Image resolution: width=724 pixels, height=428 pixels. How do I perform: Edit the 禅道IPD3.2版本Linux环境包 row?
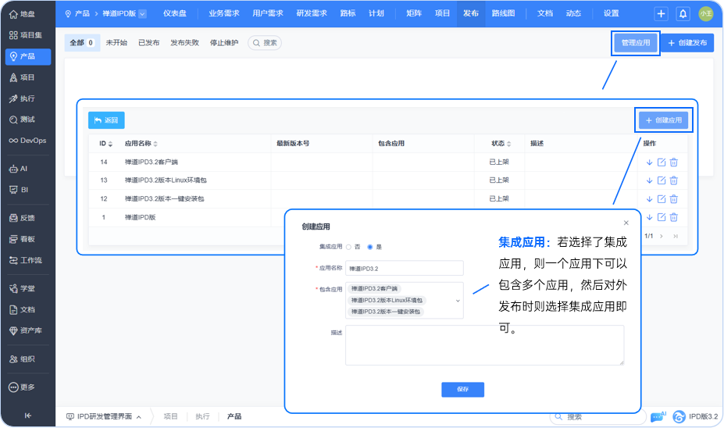[662, 180]
